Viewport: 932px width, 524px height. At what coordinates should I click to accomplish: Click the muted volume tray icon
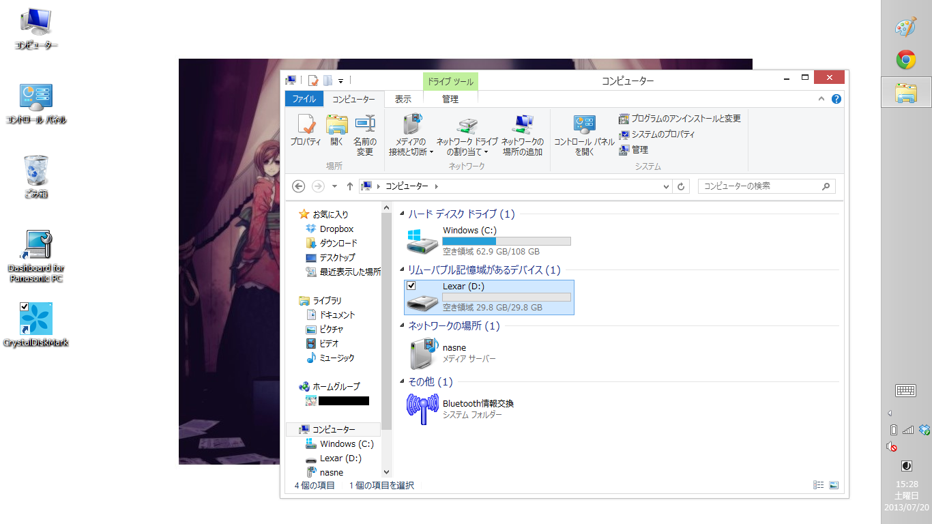pyautogui.click(x=891, y=447)
